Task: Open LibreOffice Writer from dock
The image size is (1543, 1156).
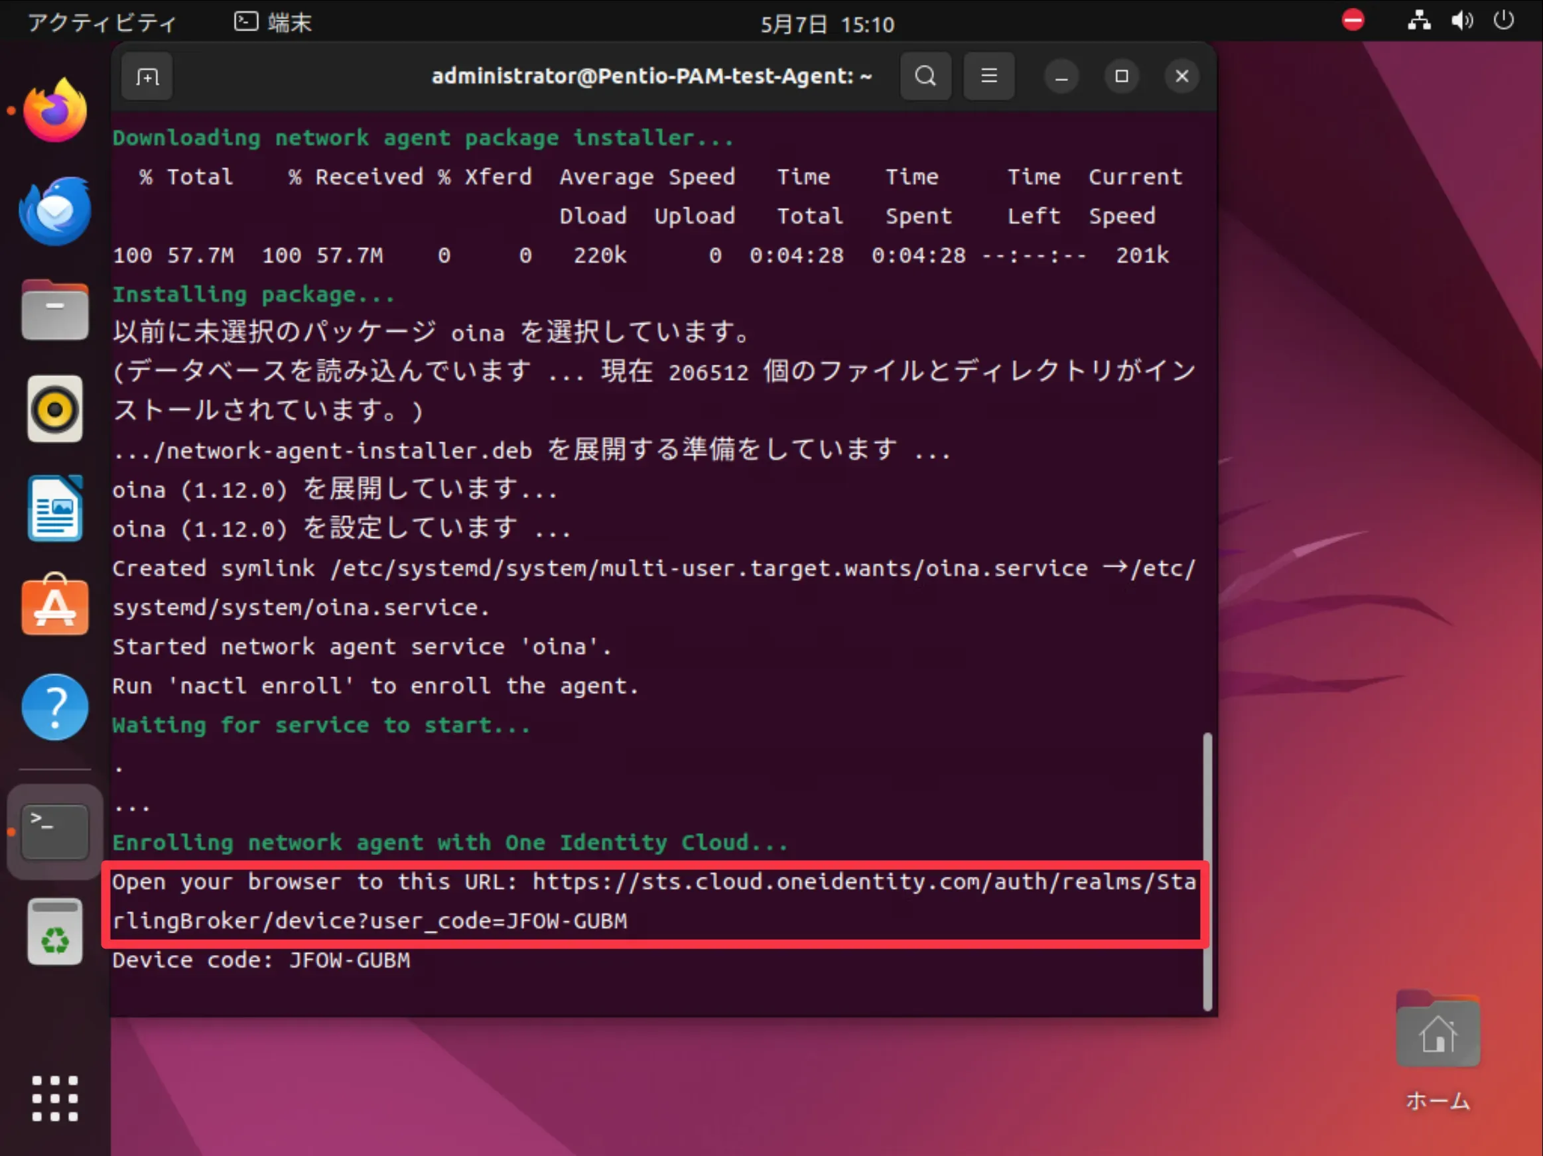Action: (55, 509)
